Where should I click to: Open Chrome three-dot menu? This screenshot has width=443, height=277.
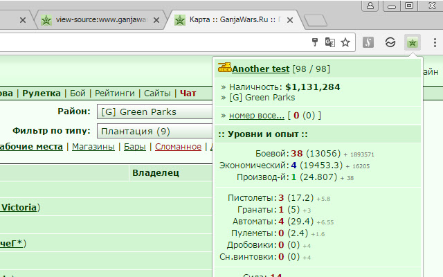pyautogui.click(x=435, y=43)
